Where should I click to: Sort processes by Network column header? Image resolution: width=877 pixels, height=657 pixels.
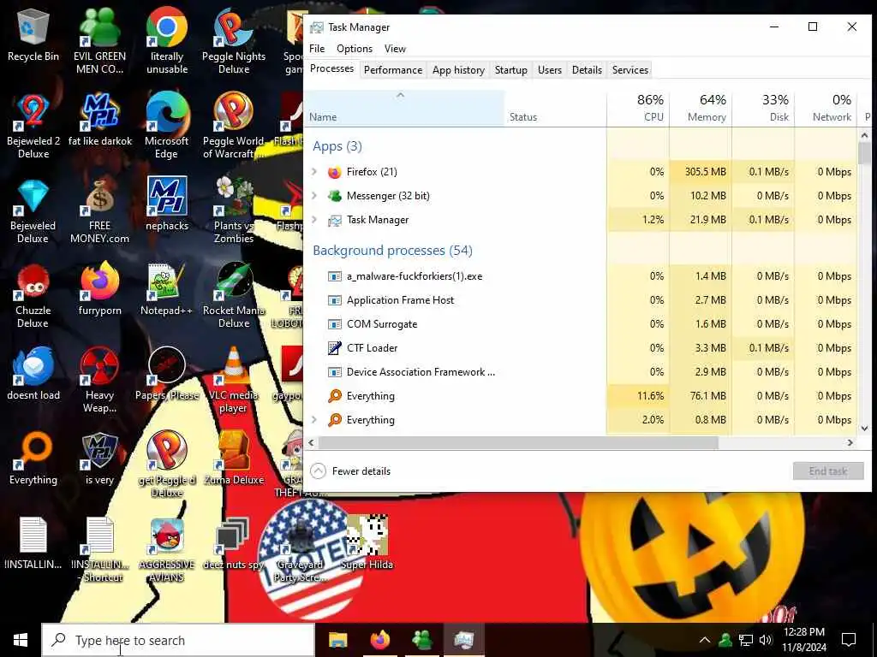(826, 109)
